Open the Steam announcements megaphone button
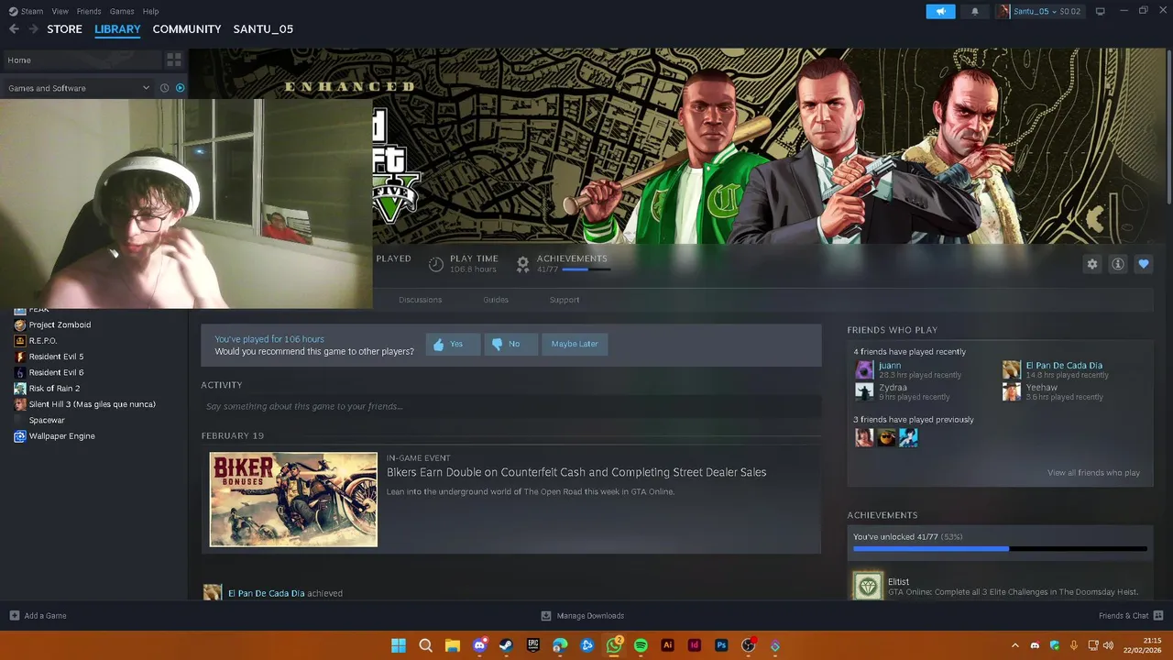The width and height of the screenshot is (1173, 660). [x=940, y=11]
